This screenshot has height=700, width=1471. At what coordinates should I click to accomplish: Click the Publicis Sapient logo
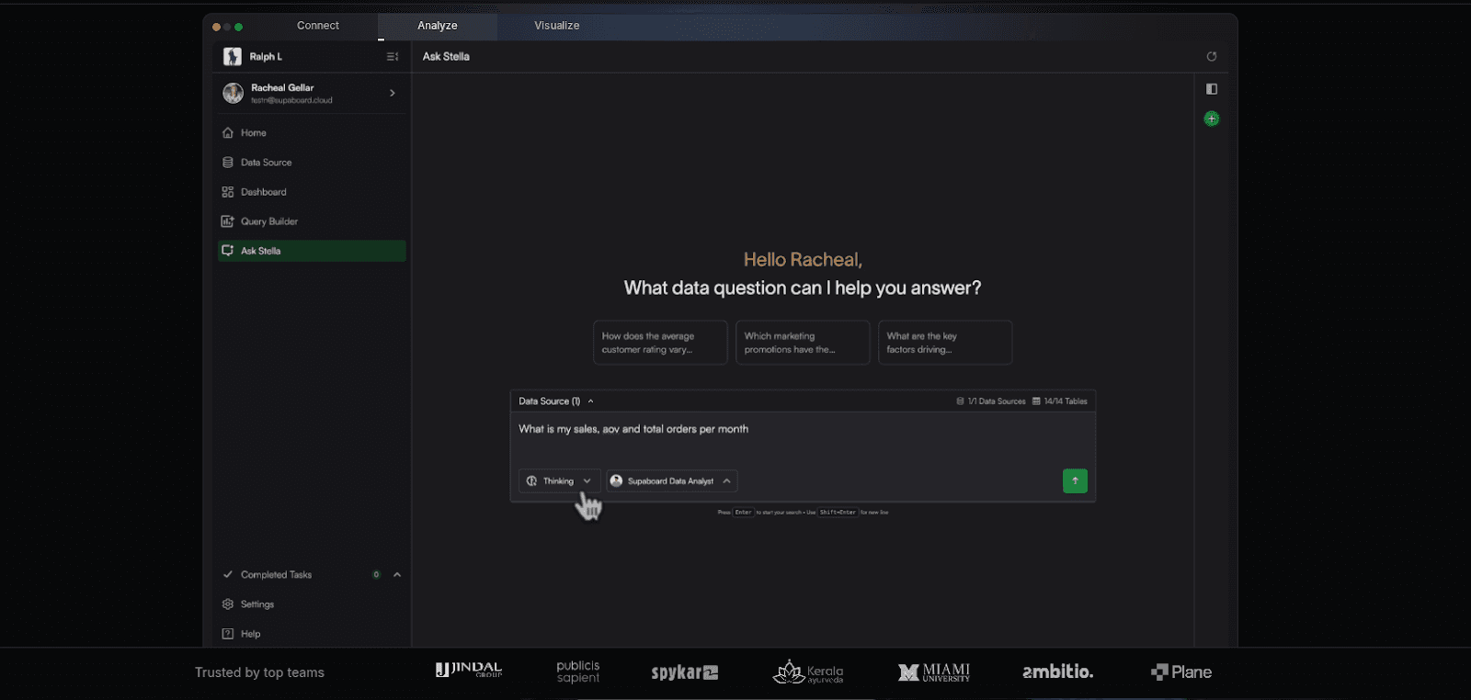coord(578,672)
